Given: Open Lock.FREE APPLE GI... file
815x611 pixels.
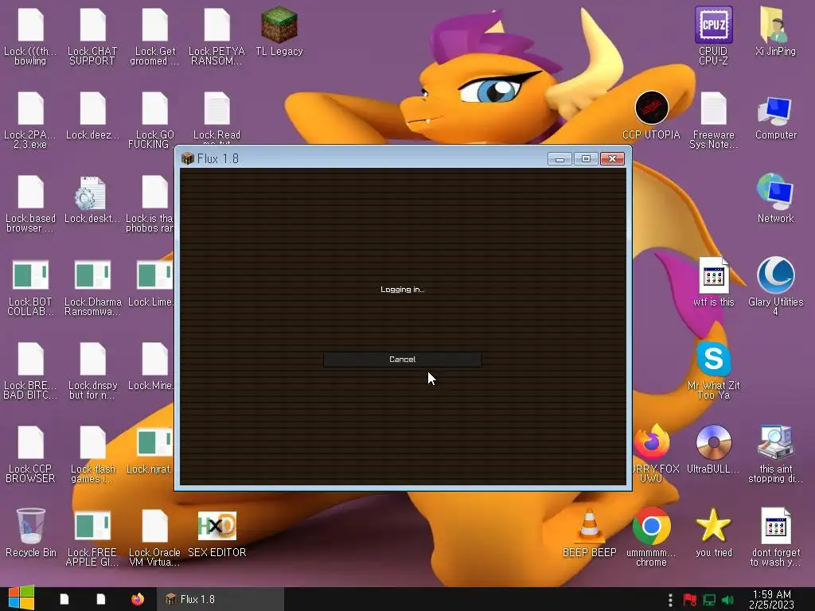Looking at the screenshot, I should point(92,538).
